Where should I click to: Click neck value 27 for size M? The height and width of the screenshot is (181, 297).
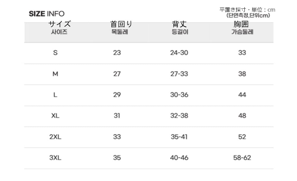point(117,74)
